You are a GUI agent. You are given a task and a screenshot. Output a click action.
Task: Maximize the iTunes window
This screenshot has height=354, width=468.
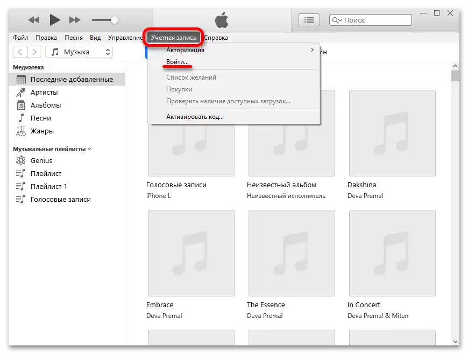[437, 13]
